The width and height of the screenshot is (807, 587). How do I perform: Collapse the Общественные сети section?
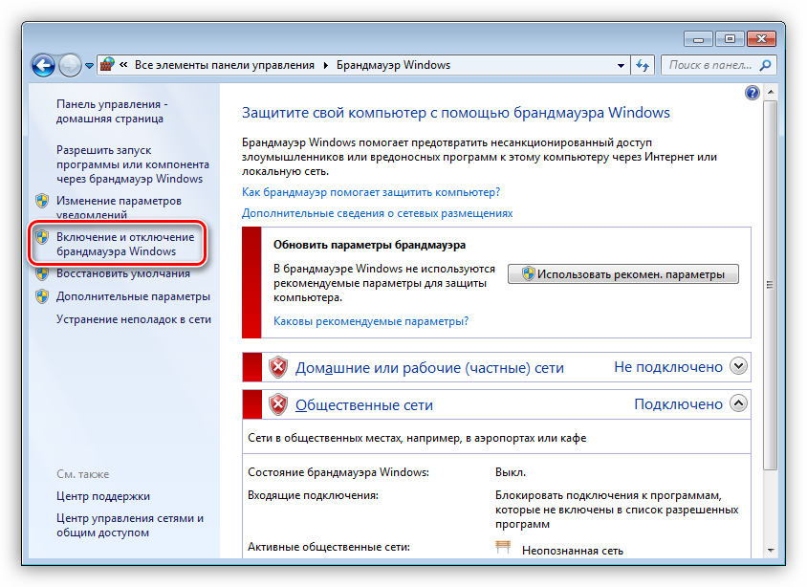click(x=737, y=403)
